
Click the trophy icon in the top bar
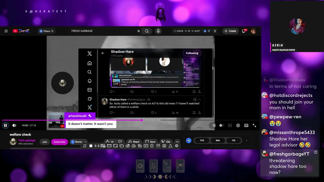(215, 31)
